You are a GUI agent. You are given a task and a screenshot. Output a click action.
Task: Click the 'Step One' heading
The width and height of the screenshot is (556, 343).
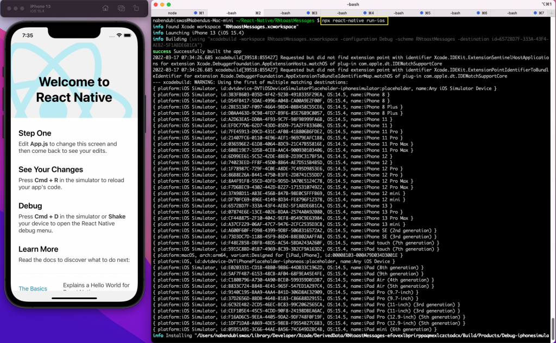pos(35,133)
